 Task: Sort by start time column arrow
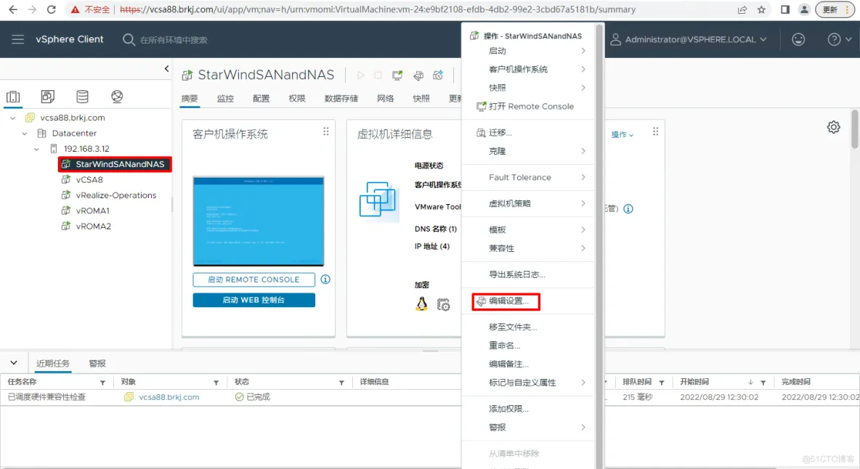[x=750, y=383]
